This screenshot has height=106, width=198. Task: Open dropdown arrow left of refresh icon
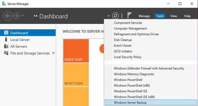pos(108,16)
